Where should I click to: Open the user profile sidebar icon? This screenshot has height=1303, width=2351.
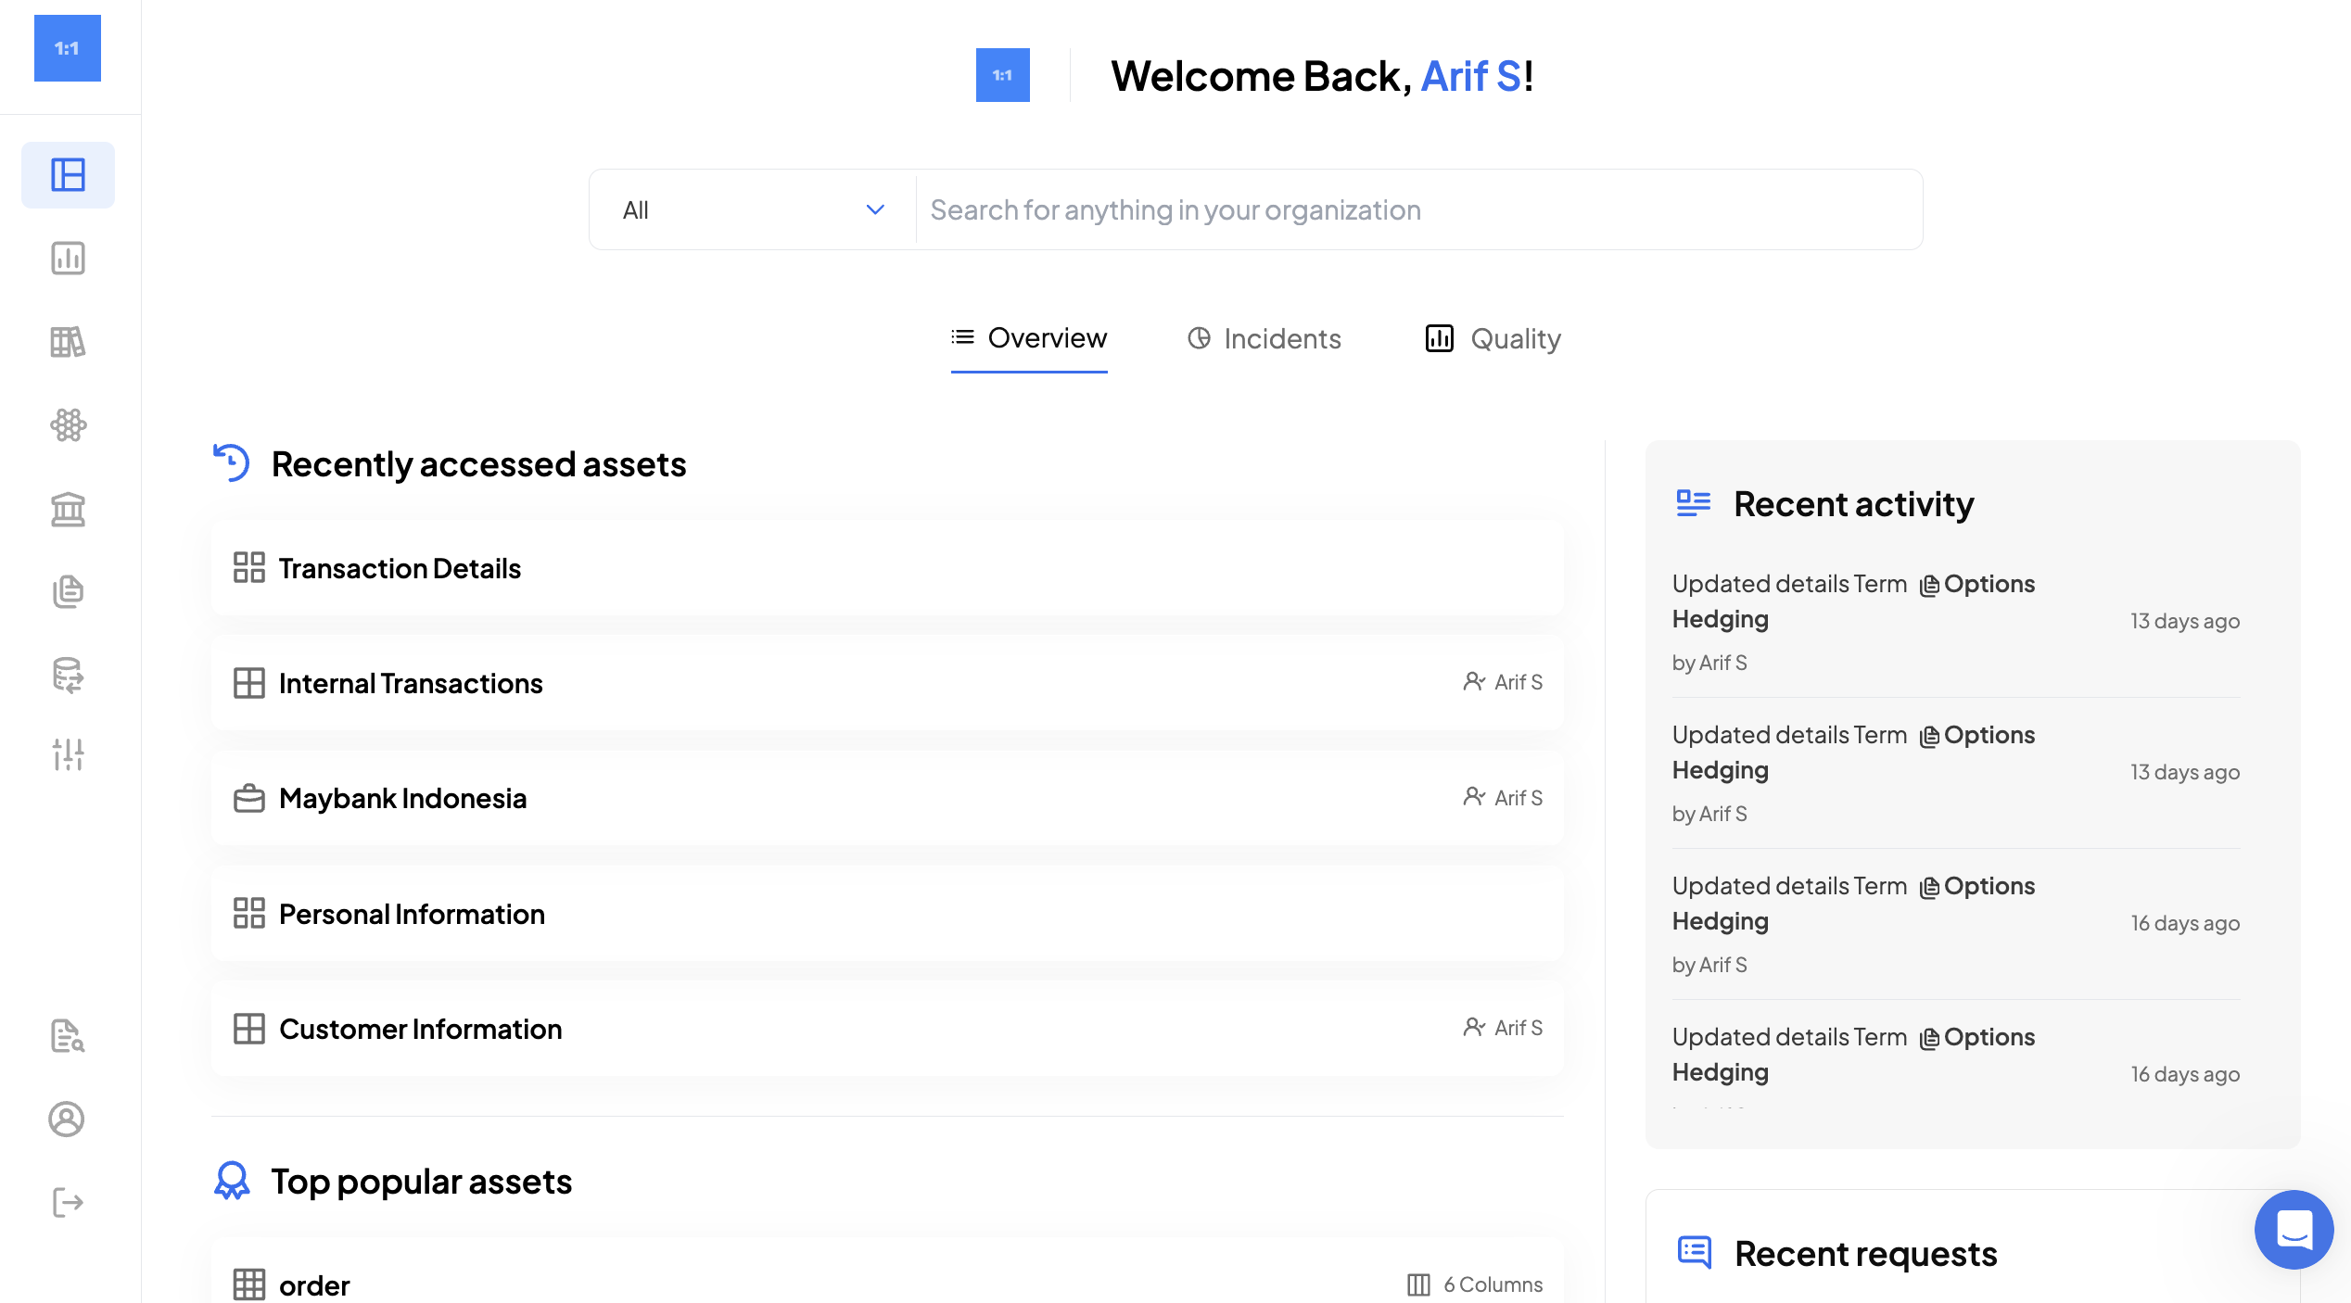point(67,1119)
